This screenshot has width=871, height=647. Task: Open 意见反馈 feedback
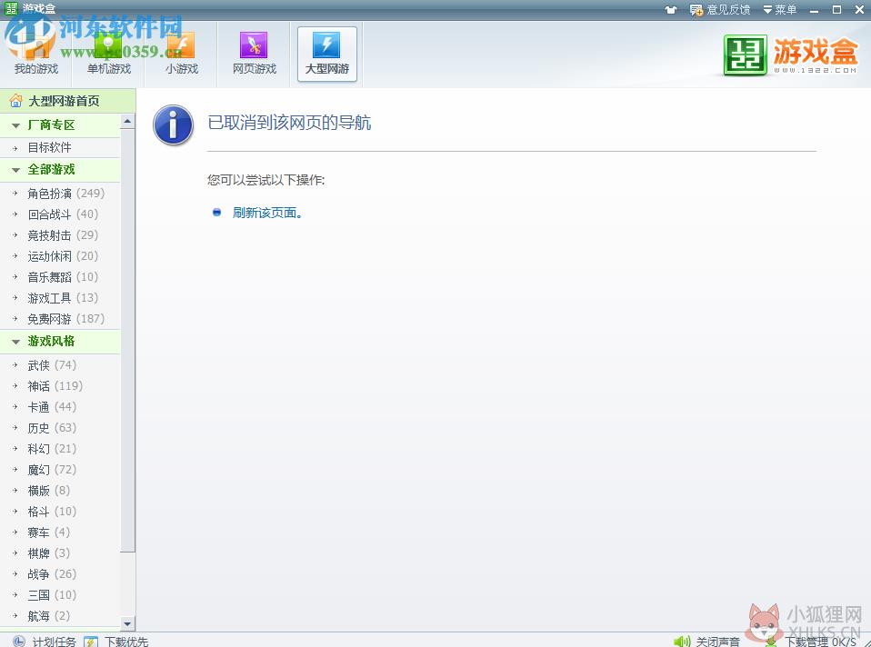720,9
